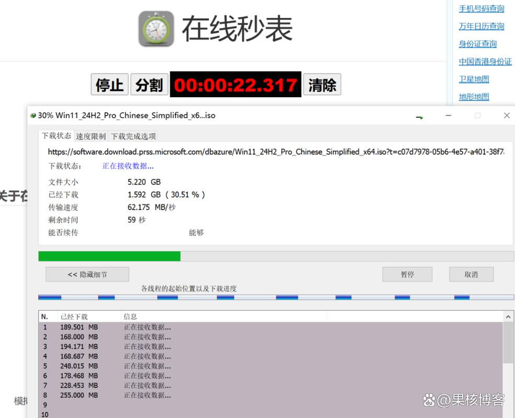Open the 手机号码查询 link

tap(481, 8)
